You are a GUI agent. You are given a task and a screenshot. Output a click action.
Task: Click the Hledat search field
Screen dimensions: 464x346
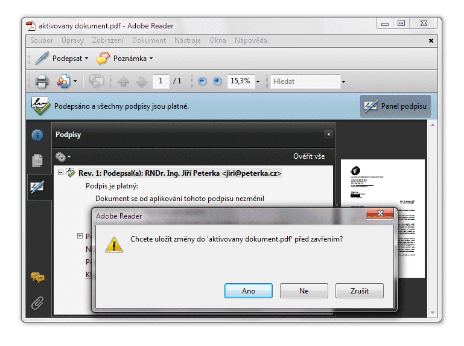305,82
